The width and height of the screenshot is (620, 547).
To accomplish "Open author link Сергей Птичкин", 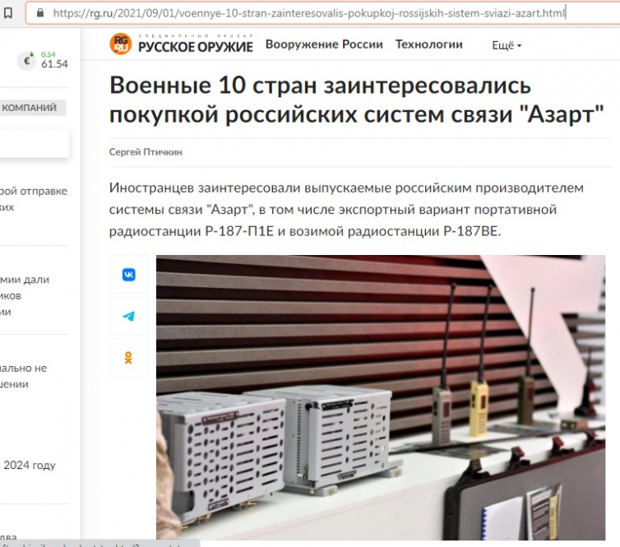I will 146,152.
